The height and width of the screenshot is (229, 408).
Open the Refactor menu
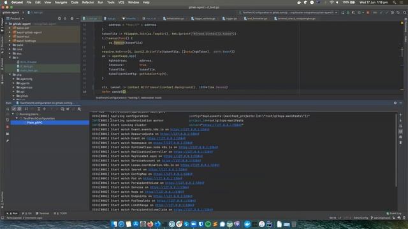pyautogui.click(x=88, y=3)
